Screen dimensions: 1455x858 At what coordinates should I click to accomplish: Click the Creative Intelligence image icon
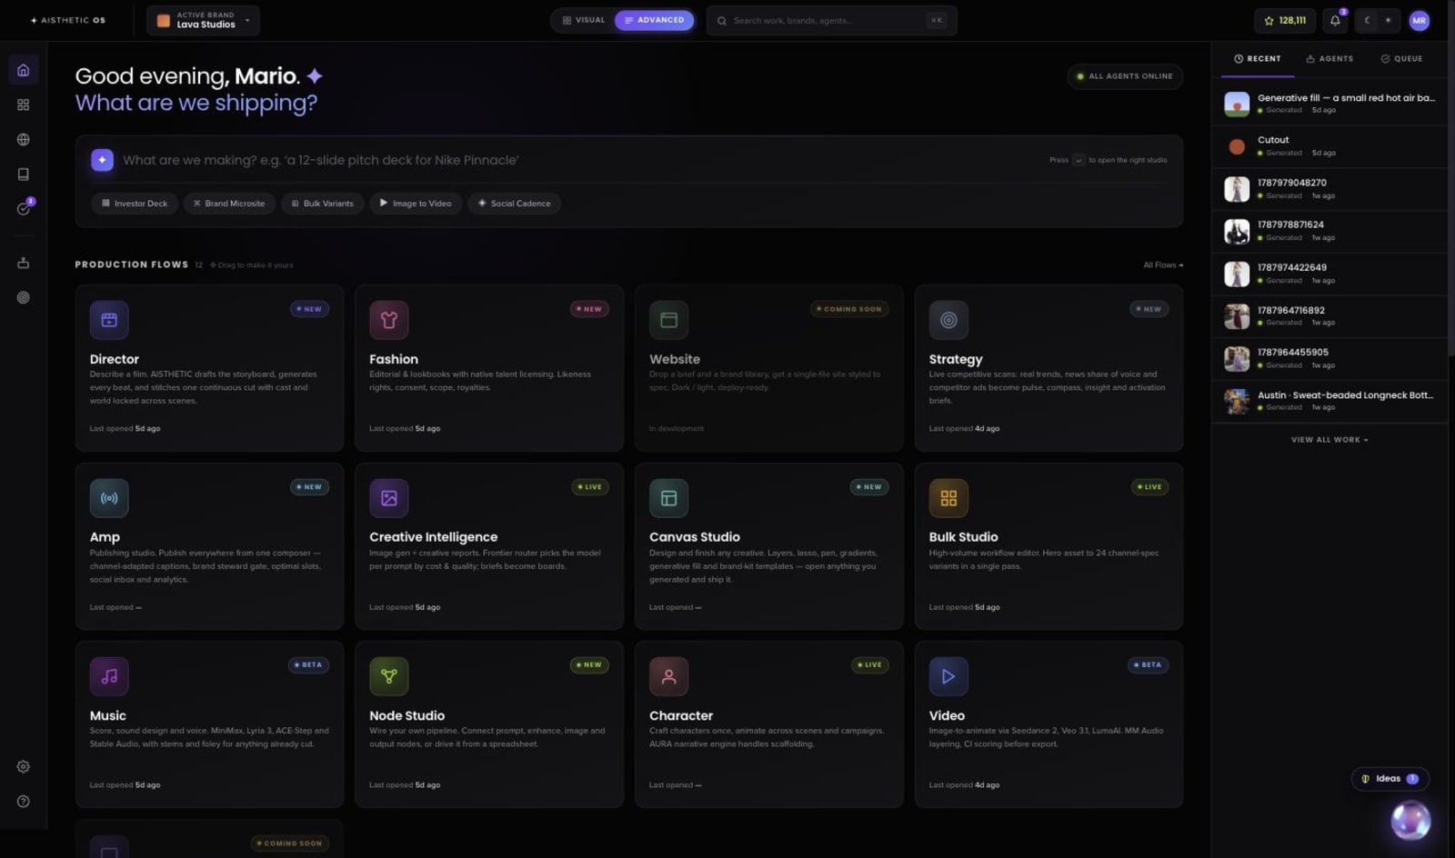(389, 498)
